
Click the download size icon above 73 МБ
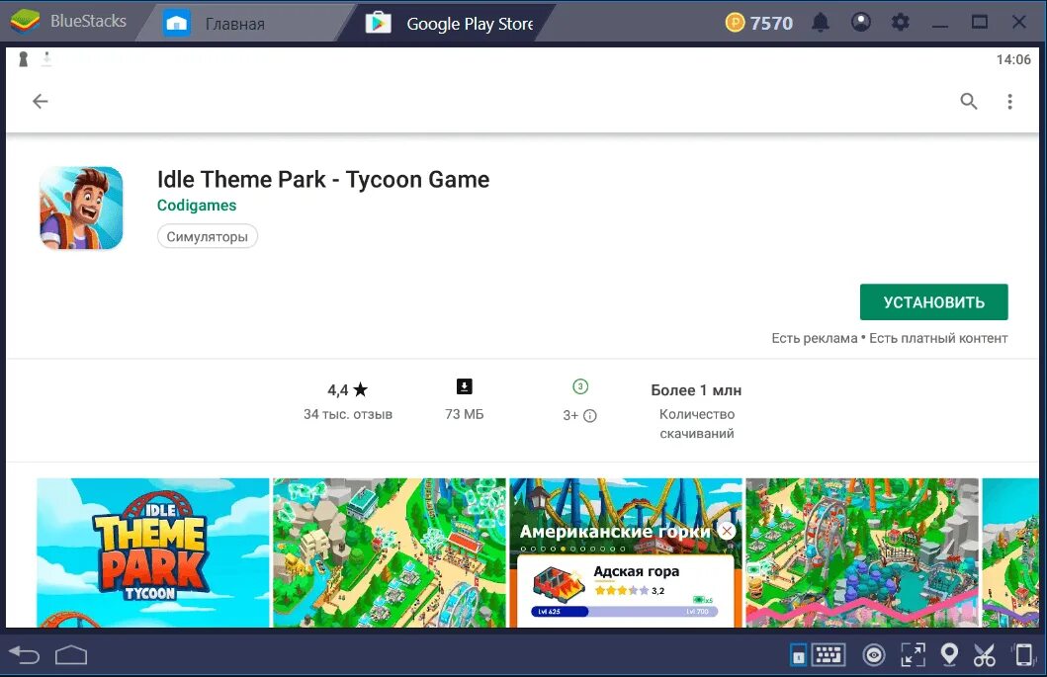point(464,386)
